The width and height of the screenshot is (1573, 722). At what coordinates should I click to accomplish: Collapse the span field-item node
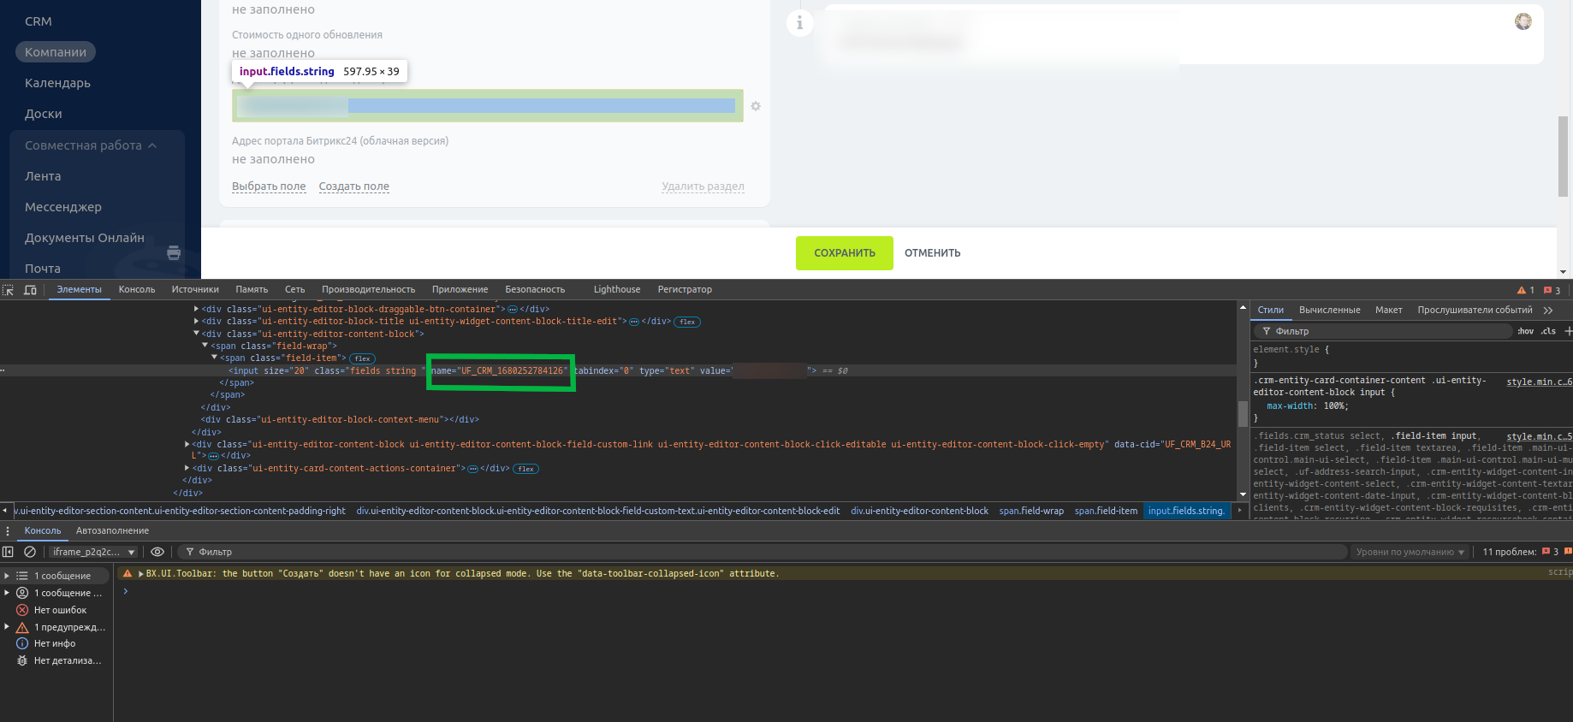215,358
